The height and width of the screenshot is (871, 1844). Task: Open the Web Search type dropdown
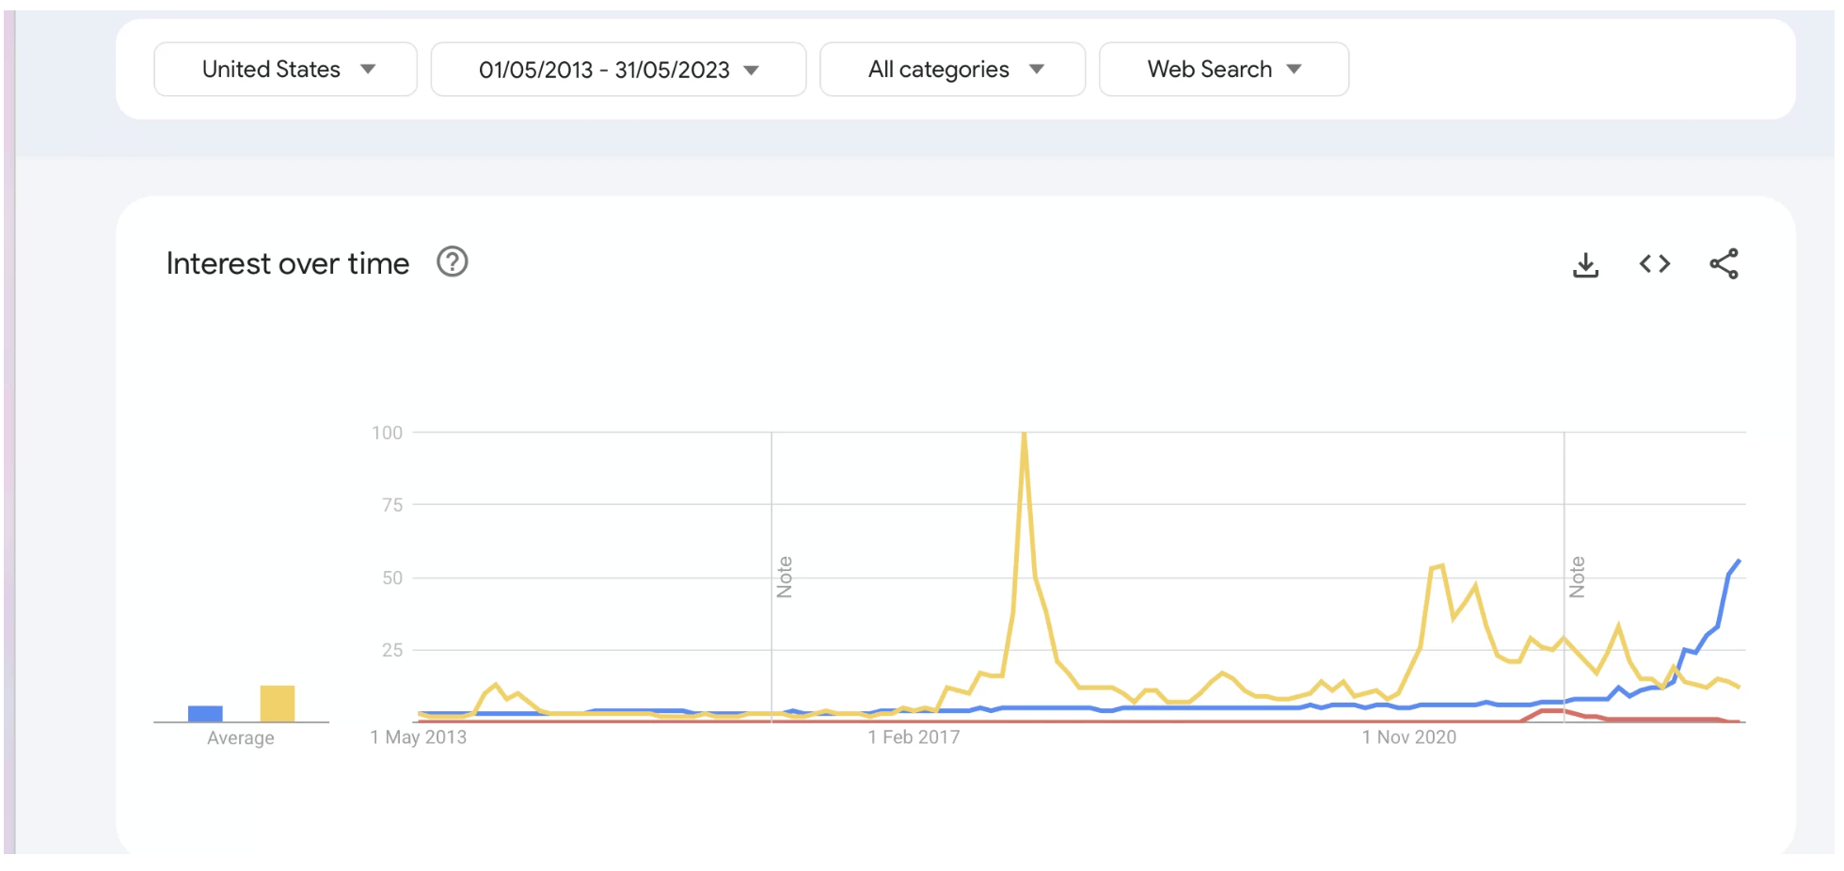pos(1224,70)
